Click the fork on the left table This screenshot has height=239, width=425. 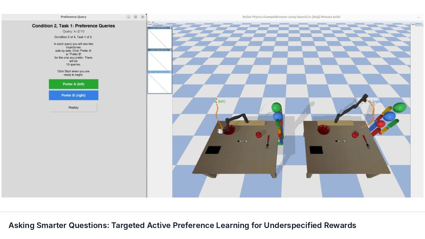pyautogui.click(x=268, y=142)
